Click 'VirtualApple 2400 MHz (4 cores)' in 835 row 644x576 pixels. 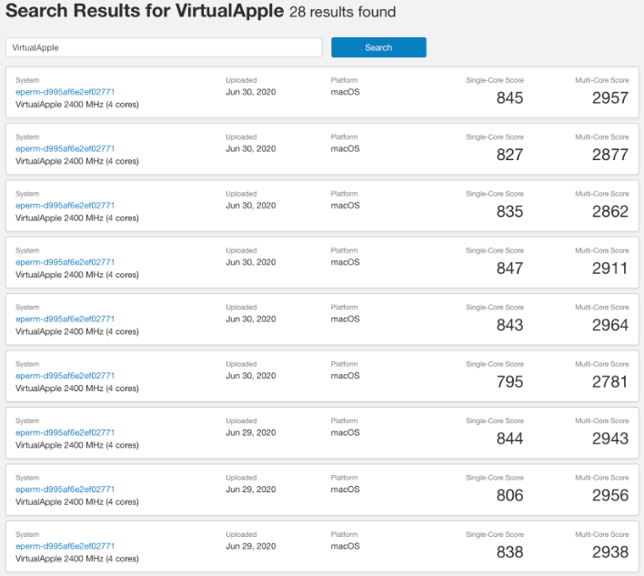coord(77,218)
